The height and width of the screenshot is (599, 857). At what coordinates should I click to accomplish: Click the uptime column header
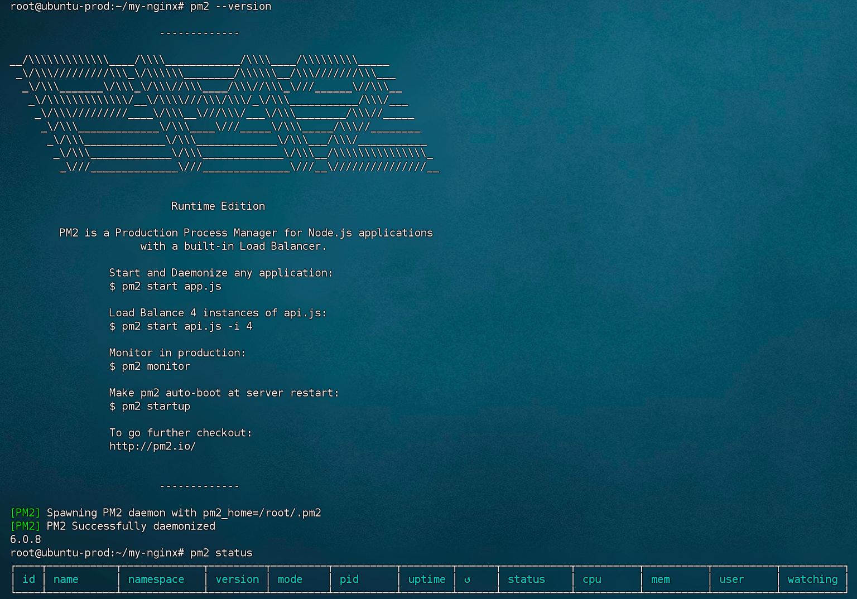click(x=427, y=579)
